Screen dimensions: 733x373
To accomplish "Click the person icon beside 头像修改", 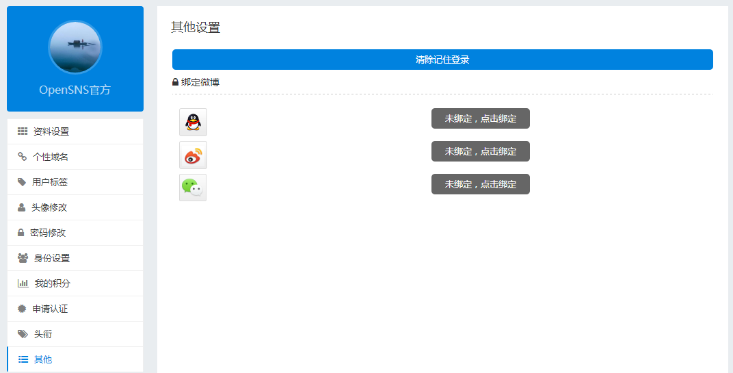I will click(x=21, y=207).
